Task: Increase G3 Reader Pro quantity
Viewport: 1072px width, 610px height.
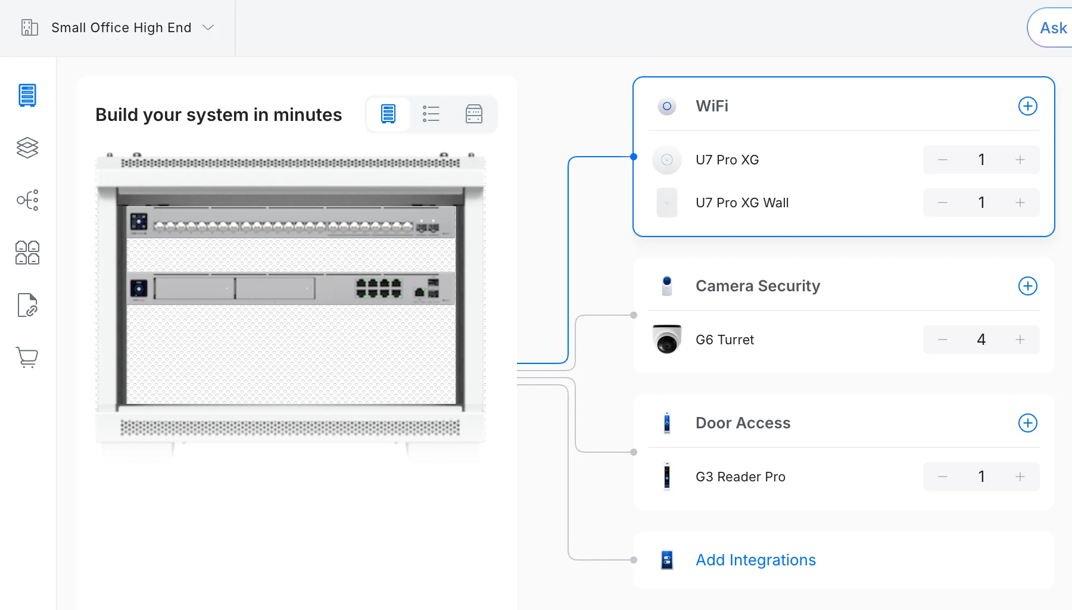Action: (1020, 477)
